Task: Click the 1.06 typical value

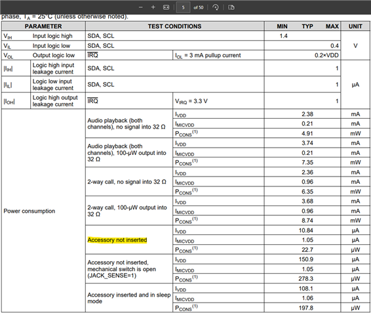Action: (307, 298)
